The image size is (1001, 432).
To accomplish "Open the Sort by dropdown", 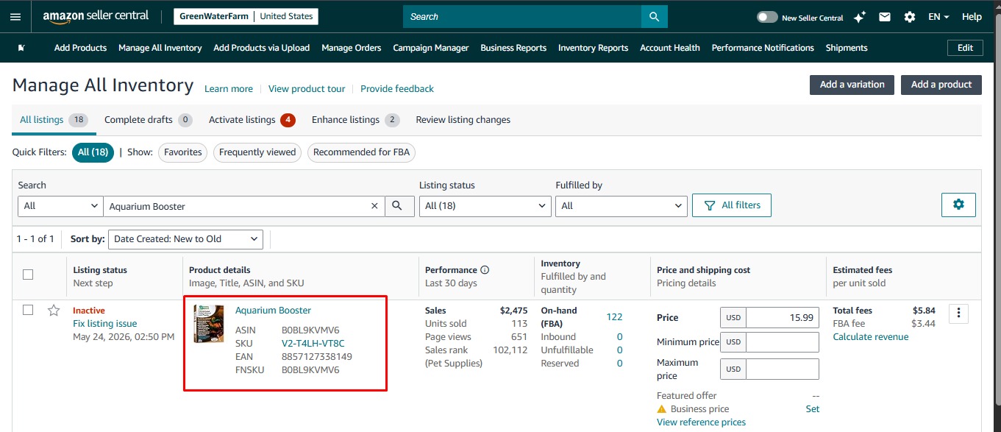I will 185,238.
